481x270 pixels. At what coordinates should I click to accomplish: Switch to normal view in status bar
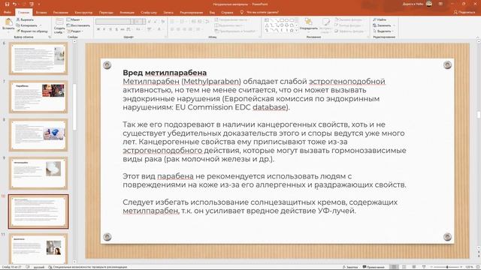(394, 267)
